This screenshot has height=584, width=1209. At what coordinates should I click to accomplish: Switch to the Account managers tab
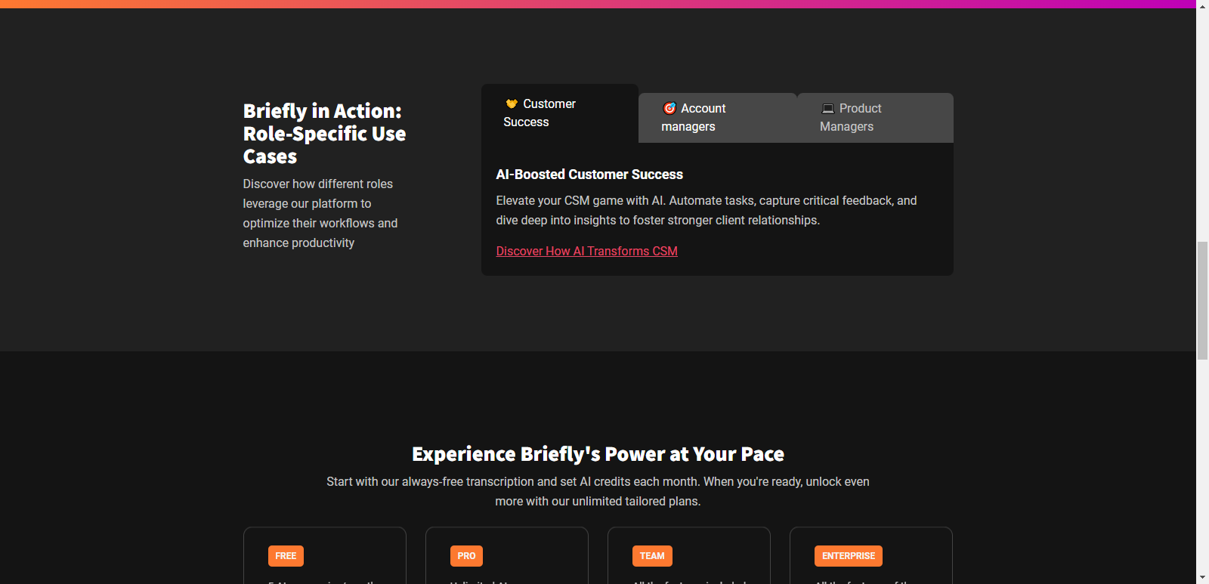tap(718, 118)
